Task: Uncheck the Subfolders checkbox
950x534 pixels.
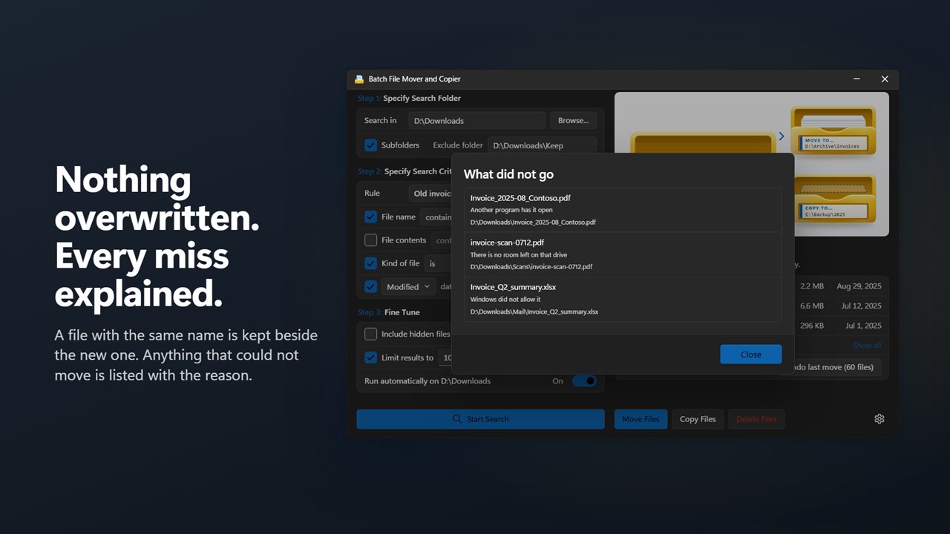Action: click(370, 145)
